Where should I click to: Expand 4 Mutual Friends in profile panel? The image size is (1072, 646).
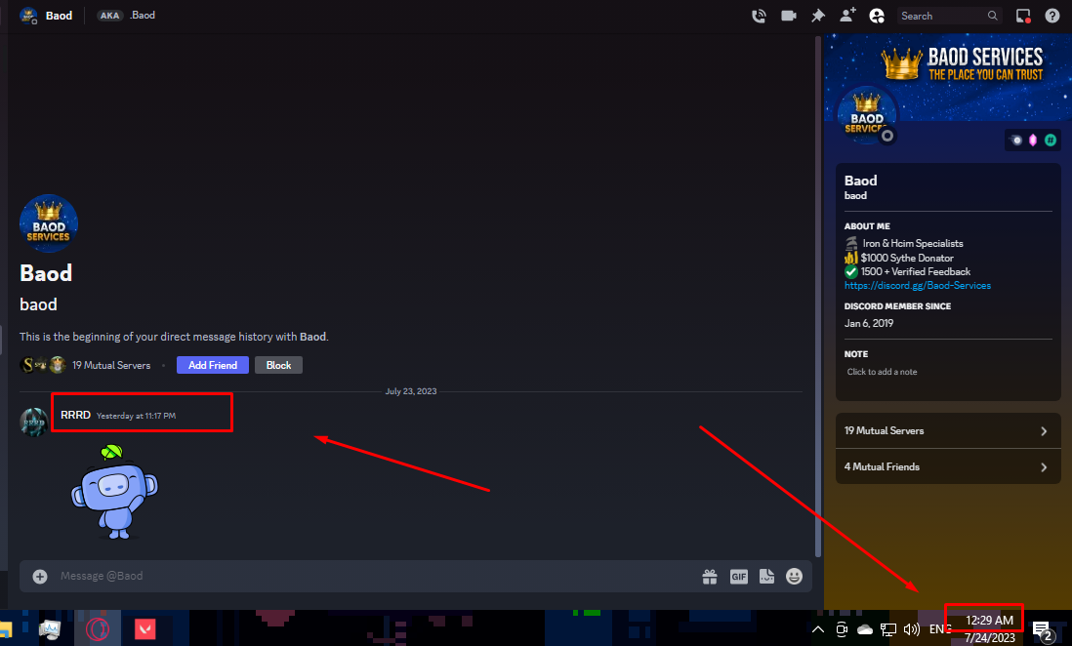pyautogui.click(x=948, y=466)
